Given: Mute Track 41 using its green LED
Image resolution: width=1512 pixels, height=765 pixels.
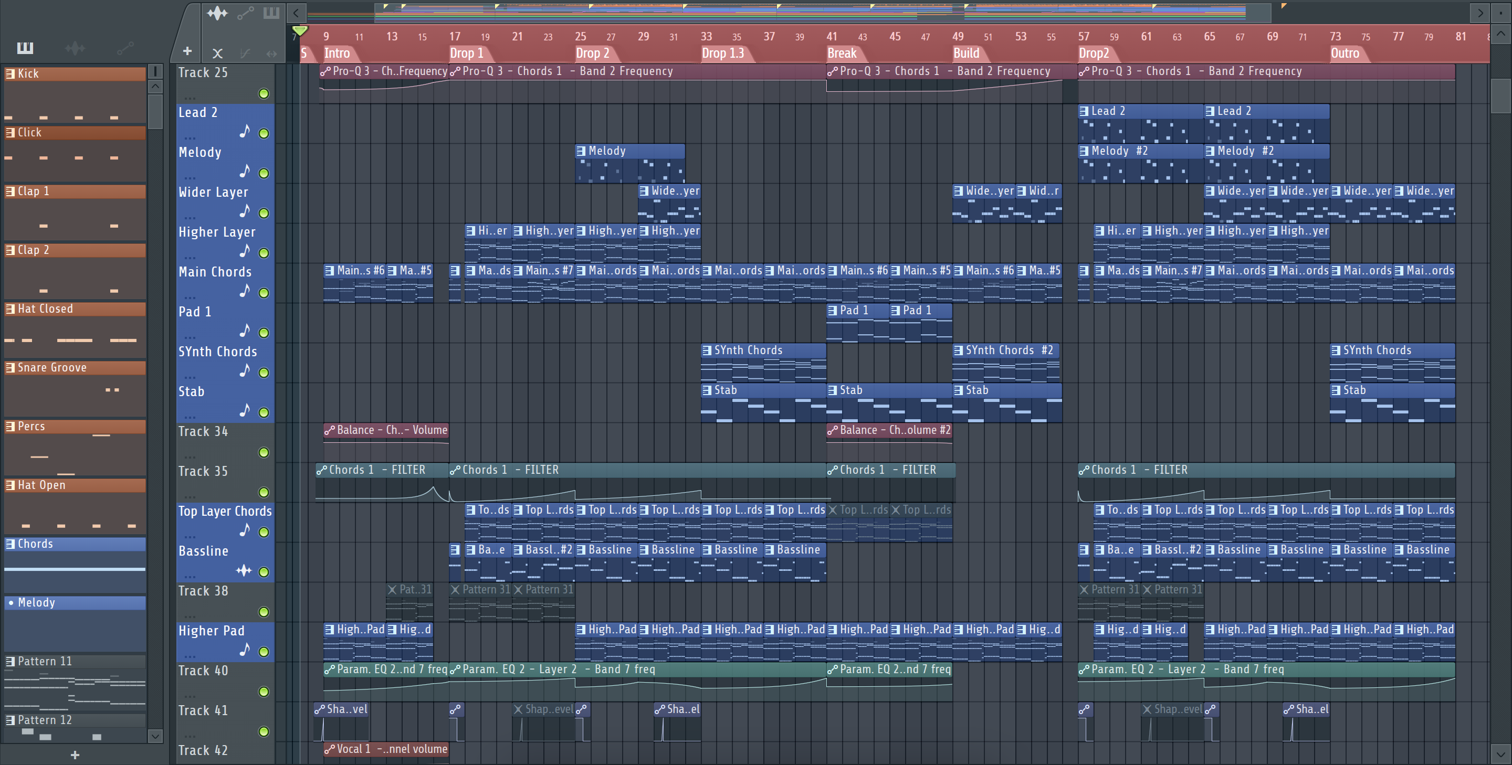Looking at the screenshot, I should tap(264, 732).
